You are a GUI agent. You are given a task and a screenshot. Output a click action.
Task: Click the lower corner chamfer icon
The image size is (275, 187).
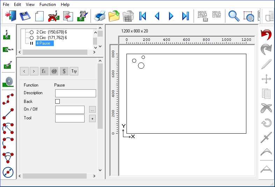click(x=266, y=169)
